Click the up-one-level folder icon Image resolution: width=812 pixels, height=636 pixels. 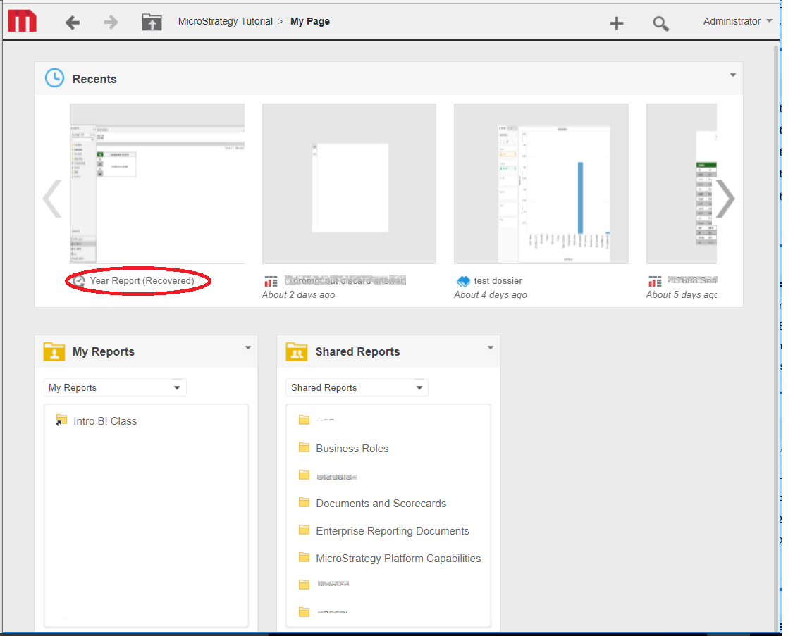point(152,23)
